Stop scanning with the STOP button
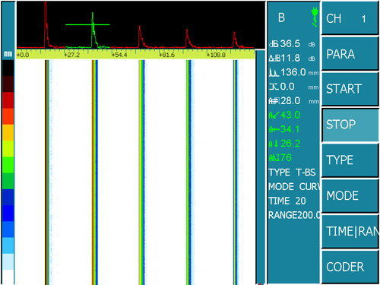Screen dimensions: 380x285 coord(350,125)
